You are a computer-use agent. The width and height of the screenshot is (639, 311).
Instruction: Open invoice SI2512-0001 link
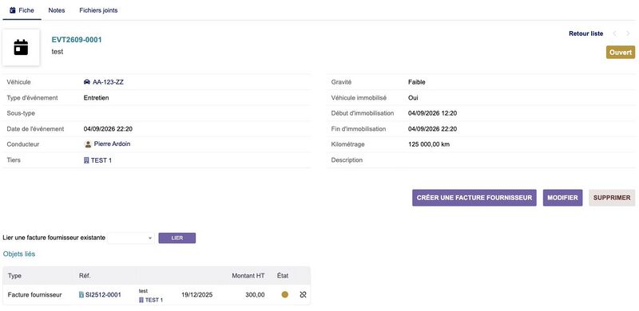pos(103,295)
